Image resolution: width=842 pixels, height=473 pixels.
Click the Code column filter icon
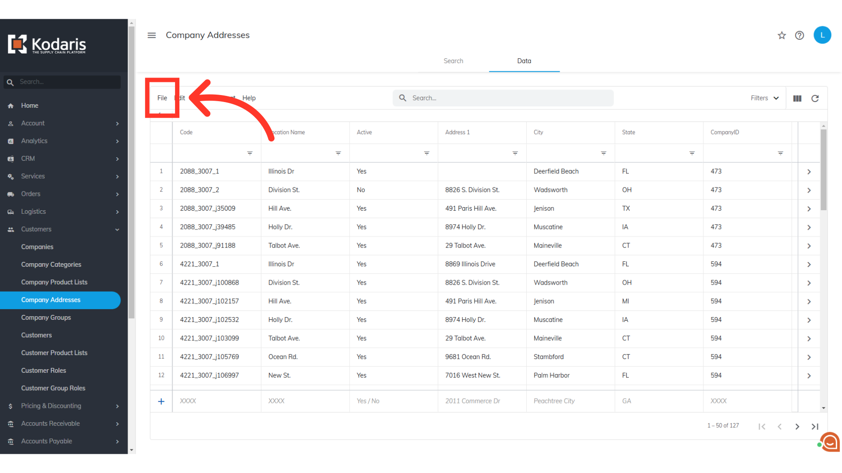point(250,153)
